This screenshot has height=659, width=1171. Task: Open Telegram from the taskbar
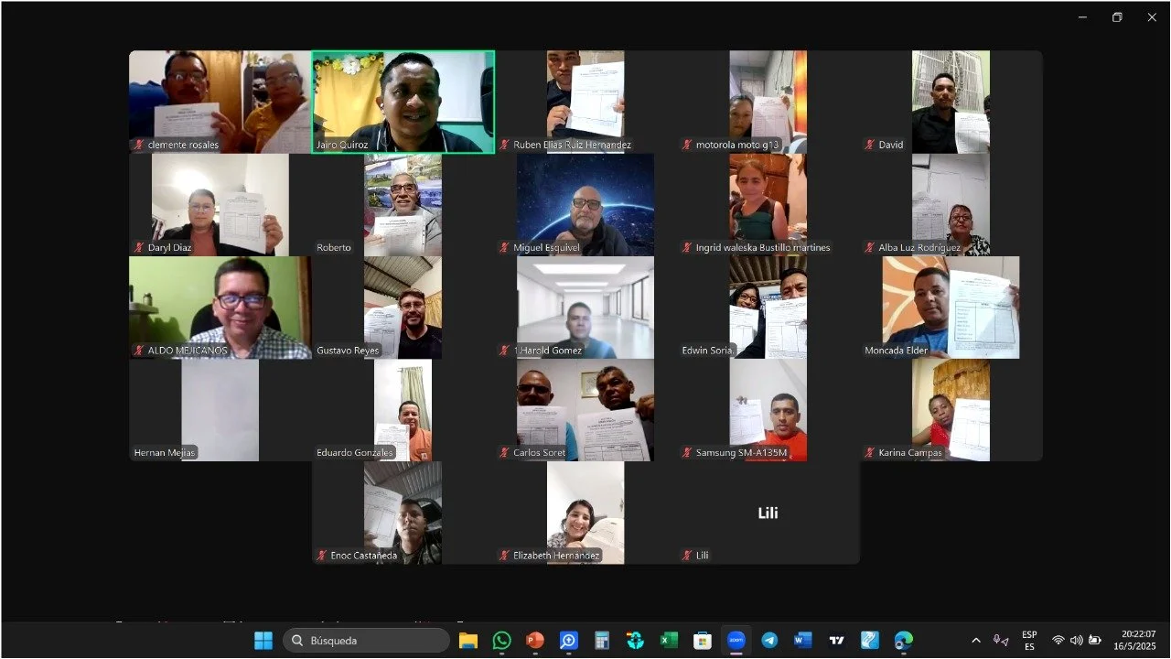pos(768,640)
